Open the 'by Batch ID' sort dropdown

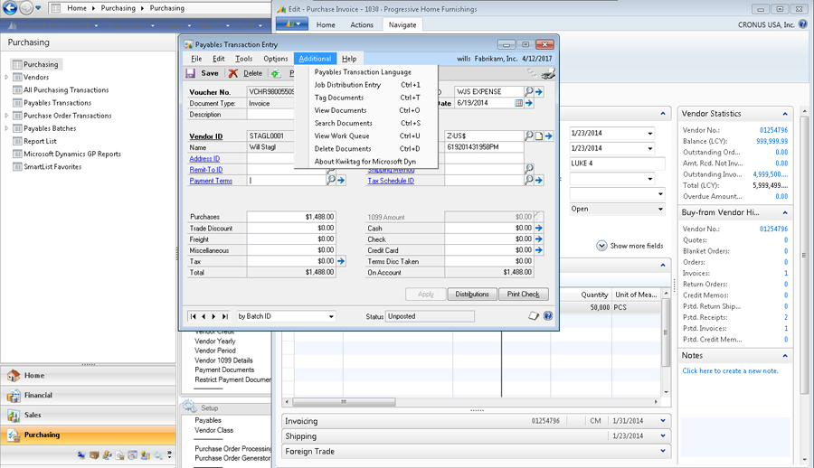point(331,316)
